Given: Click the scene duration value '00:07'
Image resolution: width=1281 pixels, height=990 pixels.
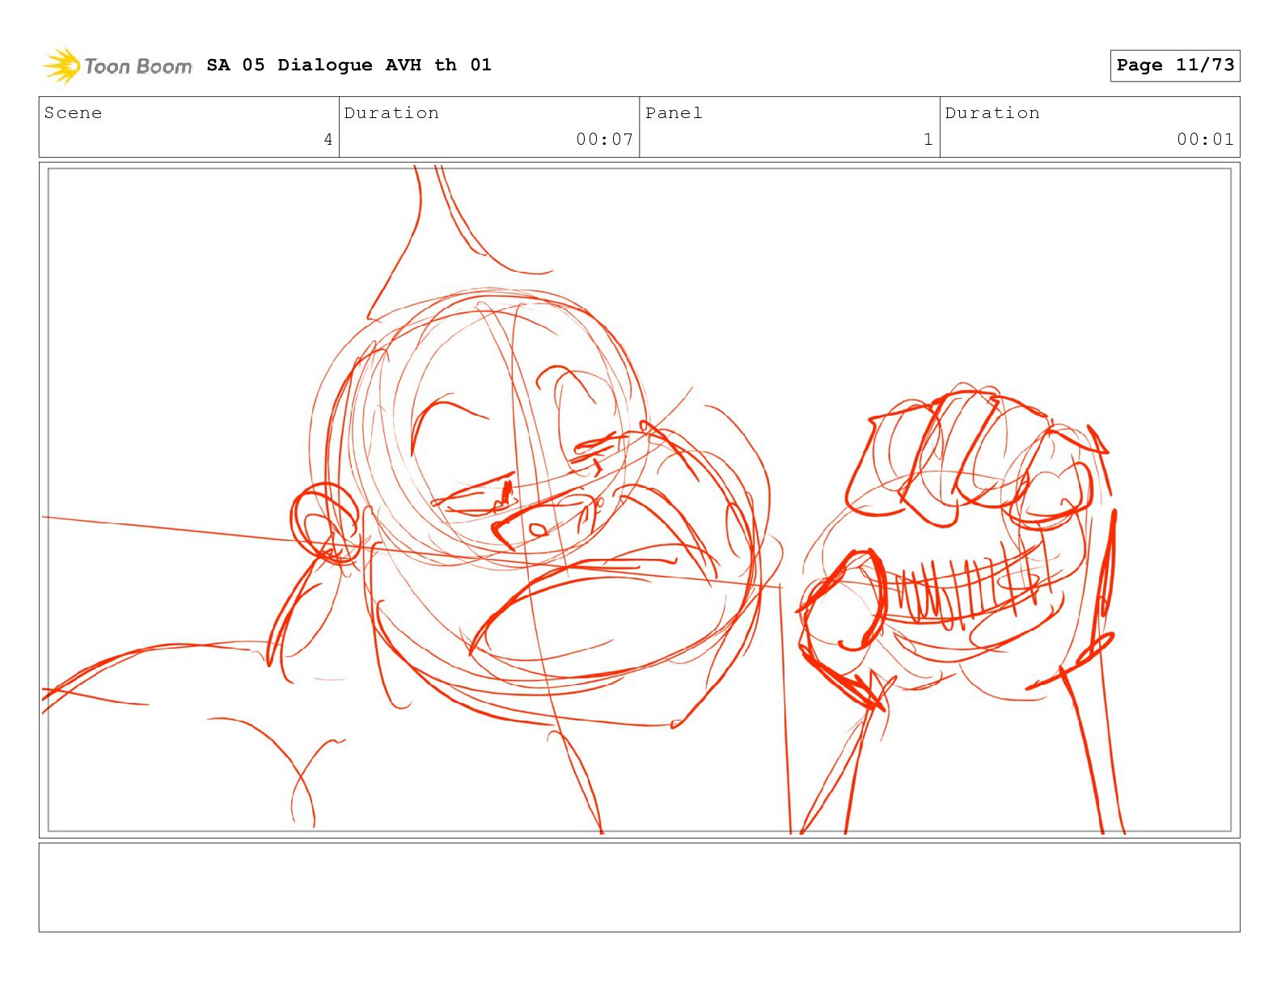Looking at the screenshot, I should click(x=604, y=139).
